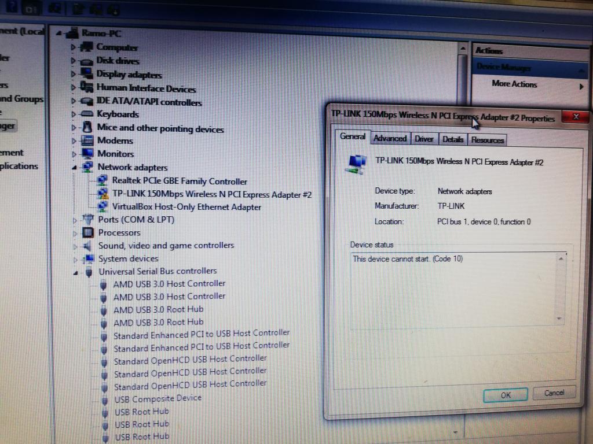Image resolution: width=593 pixels, height=444 pixels.
Task: Expand the Disk drives category
Action: [73, 61]
